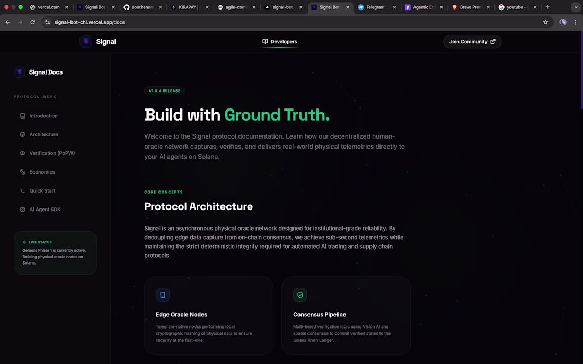Switch to the vercel.com tab

click(x=48, y=7)
